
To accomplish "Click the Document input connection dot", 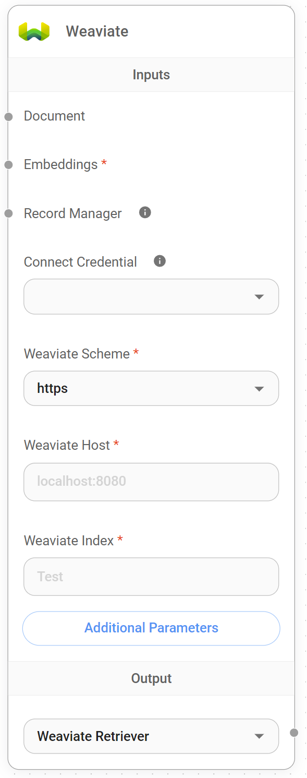I will 8,117.
